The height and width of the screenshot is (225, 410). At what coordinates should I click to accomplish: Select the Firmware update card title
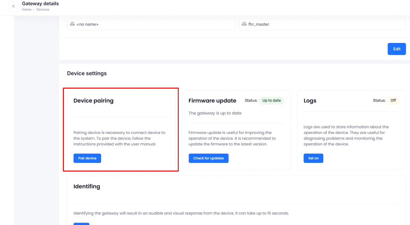[212, 101]
